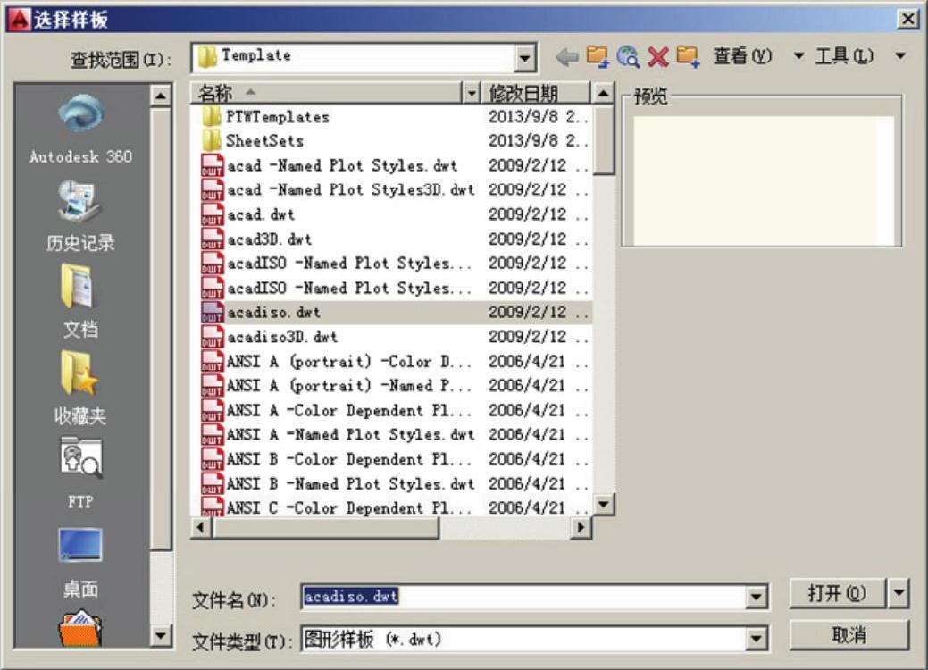Delete selected file with red X
Screen dimensions: 928x670
[x=658, y=57]
